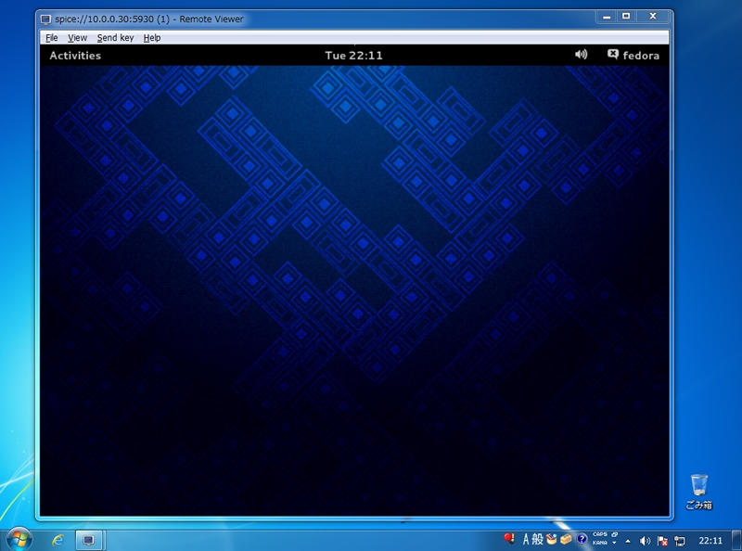
Task: Open the File menu in Remote Viewer
Action: point(52,38)
